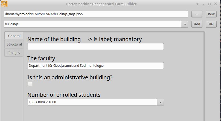Maximize the Form Builder window
This screenshot has width=221, height=121.
tap(210, 4)
